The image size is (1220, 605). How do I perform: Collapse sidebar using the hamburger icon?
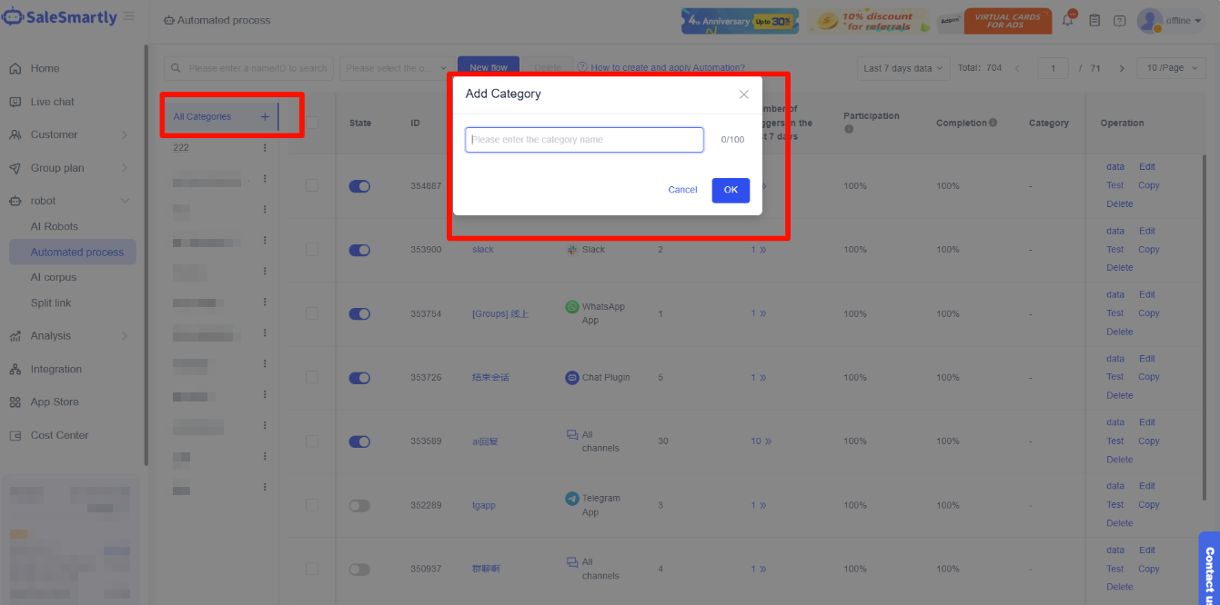[129, 16]
